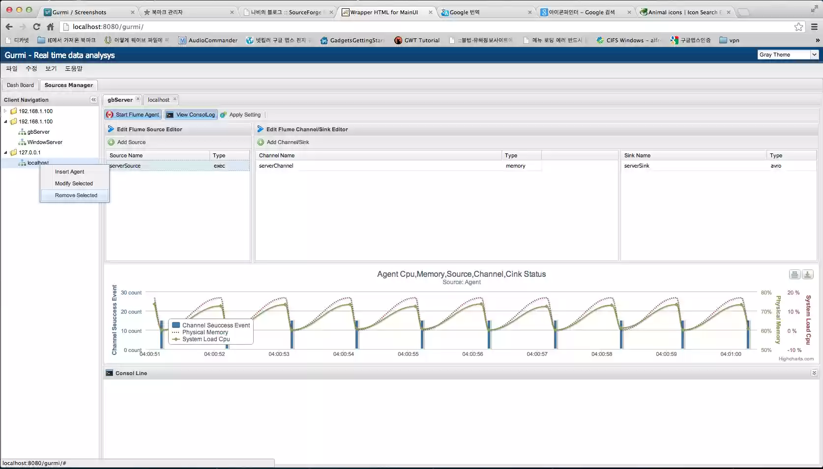Choose Modify Selected from the context menu

coord(75,183)
